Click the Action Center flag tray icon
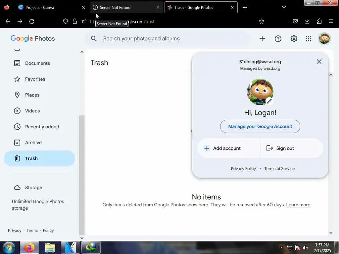Screen dimensions: 339x254 pyautogui.click(x=298, y=248)
